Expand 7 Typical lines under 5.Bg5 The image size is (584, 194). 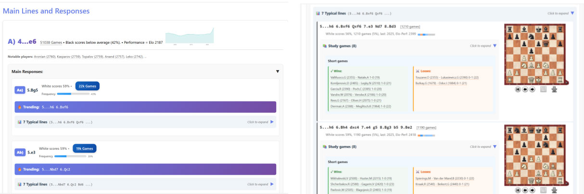pyautogui.click(x=272, y=122)
